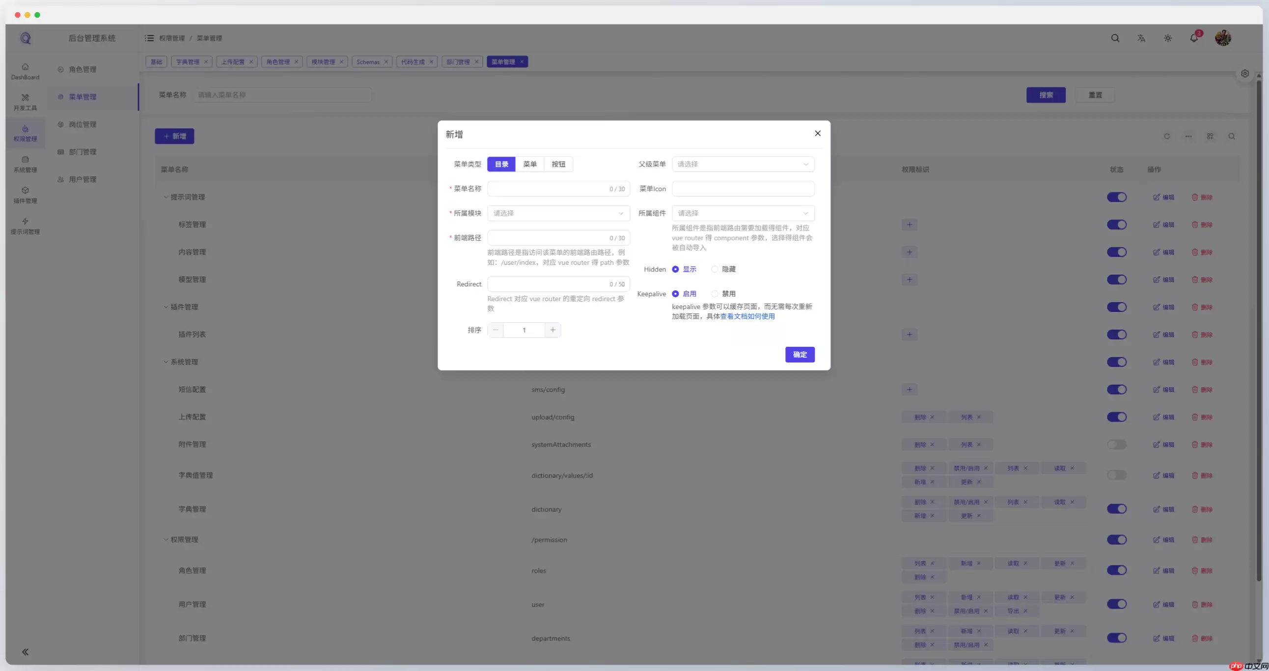Open the DashBoard sidebar icon

point(25,71)
